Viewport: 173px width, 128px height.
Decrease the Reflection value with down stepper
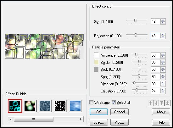point(163,37)
